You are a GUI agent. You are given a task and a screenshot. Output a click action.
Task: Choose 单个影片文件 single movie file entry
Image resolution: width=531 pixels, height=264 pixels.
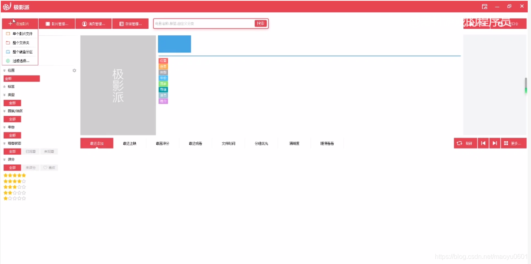click(x=20, y=34)
